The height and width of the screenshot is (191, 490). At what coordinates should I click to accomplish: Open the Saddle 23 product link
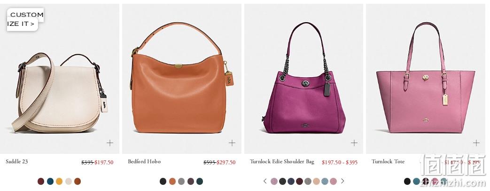(x=17, y=161)
